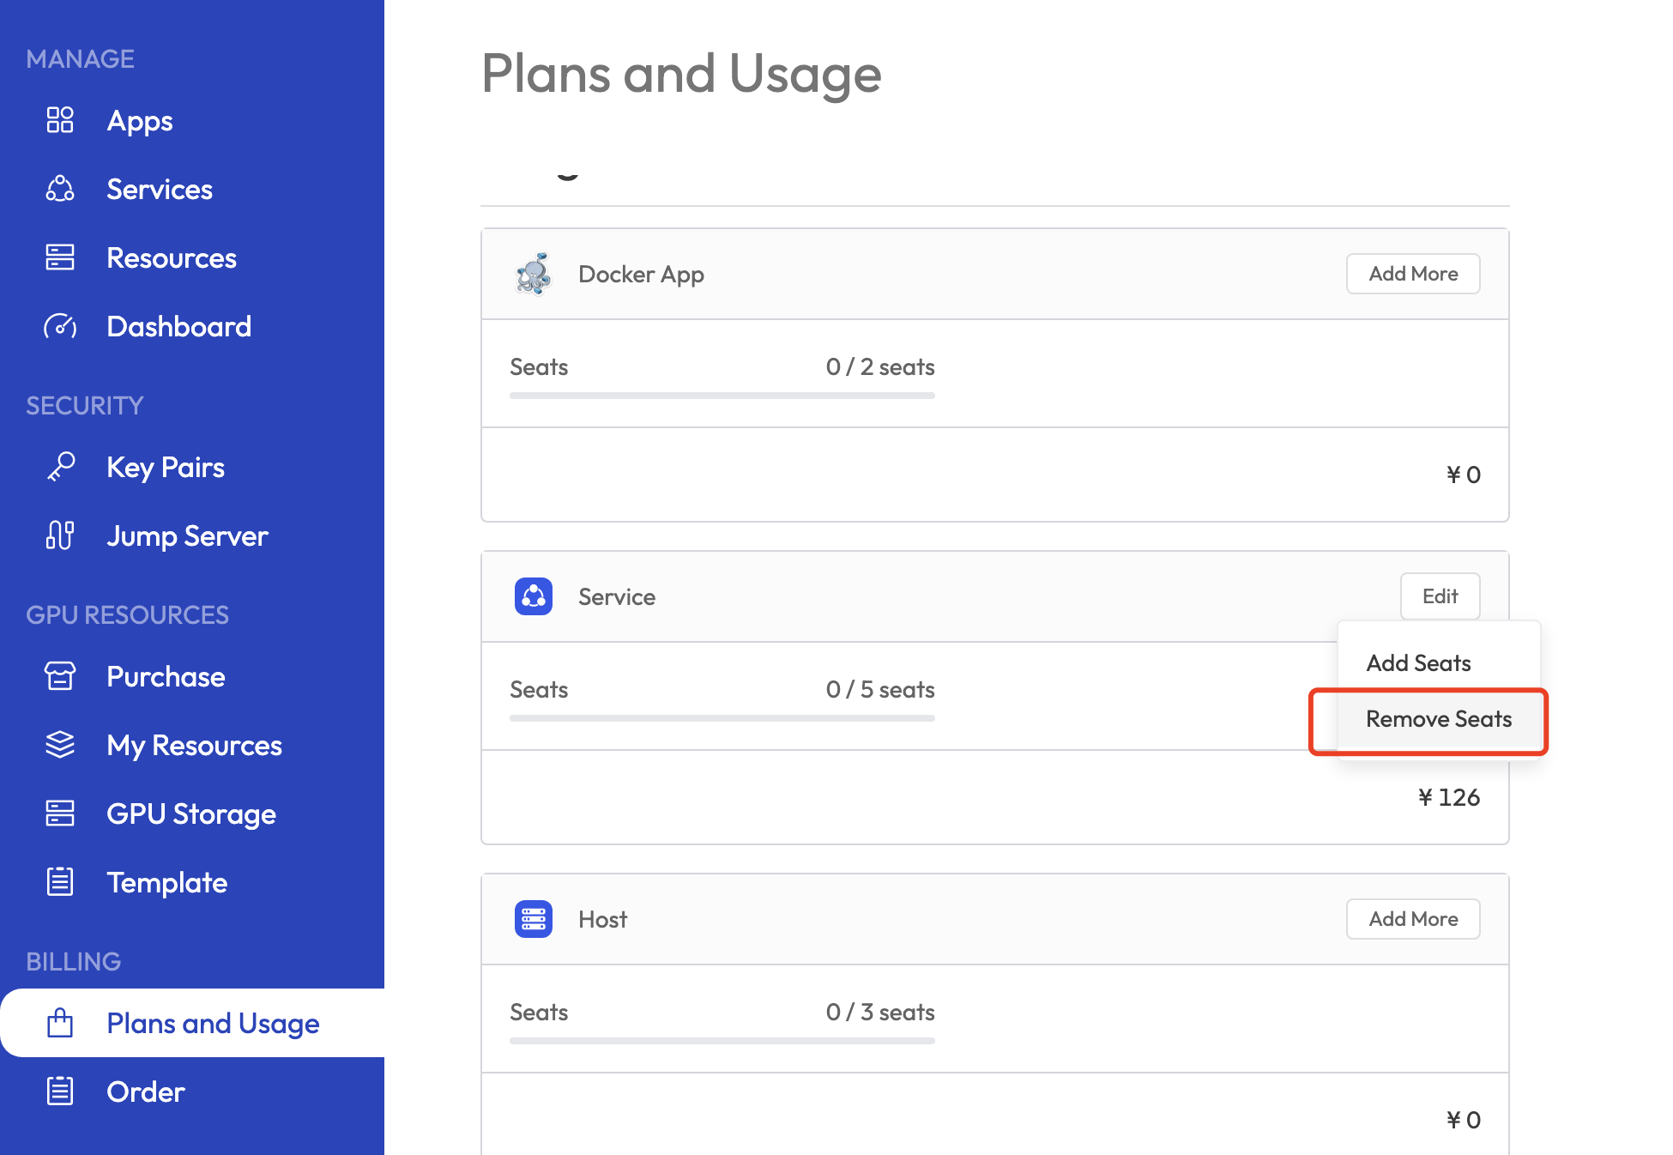
Task: Click the Apps grid icon in sidebar
Action: (x=59, y=120)
